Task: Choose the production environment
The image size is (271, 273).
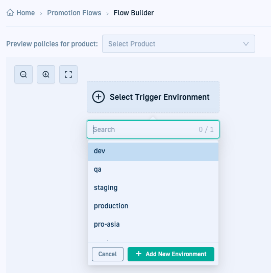Action: click(153, 206)
